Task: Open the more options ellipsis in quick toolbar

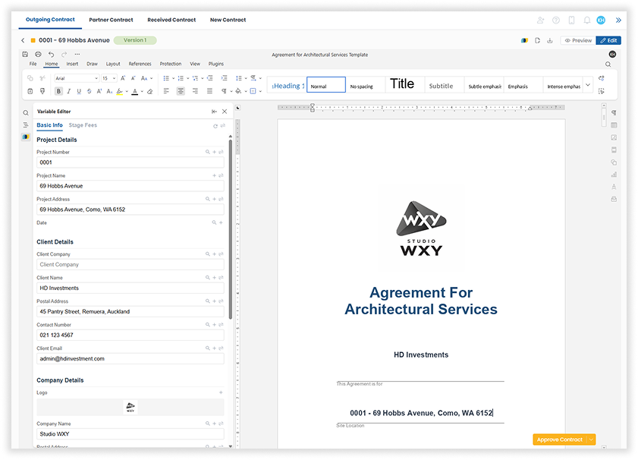Action: coord(77,54)
